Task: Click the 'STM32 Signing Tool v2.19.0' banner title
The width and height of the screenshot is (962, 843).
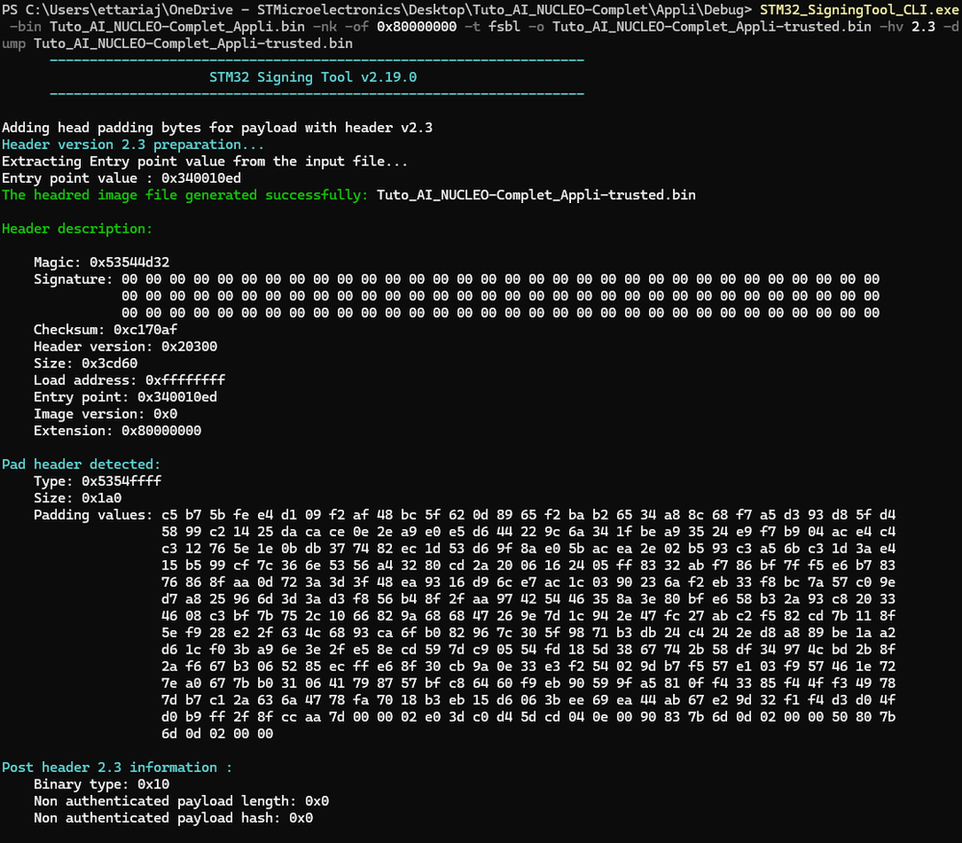Action: (313, 77)
